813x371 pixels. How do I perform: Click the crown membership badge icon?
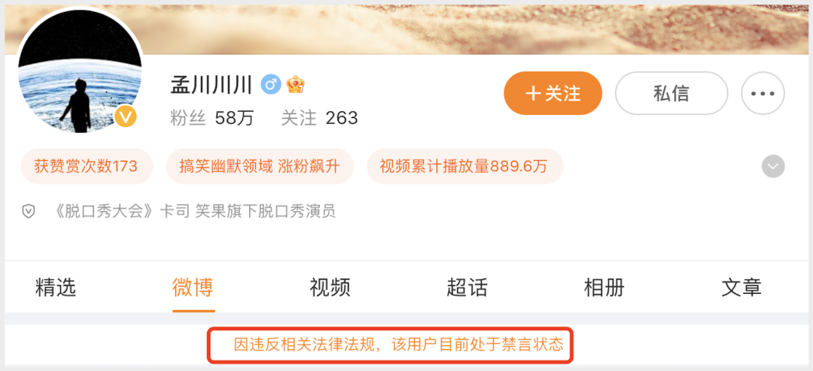[x=295, y=84]
